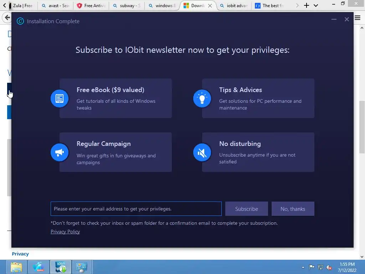Open the network tray icon

320,267
